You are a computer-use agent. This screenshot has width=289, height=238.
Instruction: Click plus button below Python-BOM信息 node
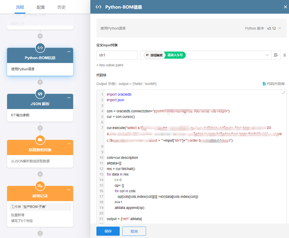(x=40, y=82)
